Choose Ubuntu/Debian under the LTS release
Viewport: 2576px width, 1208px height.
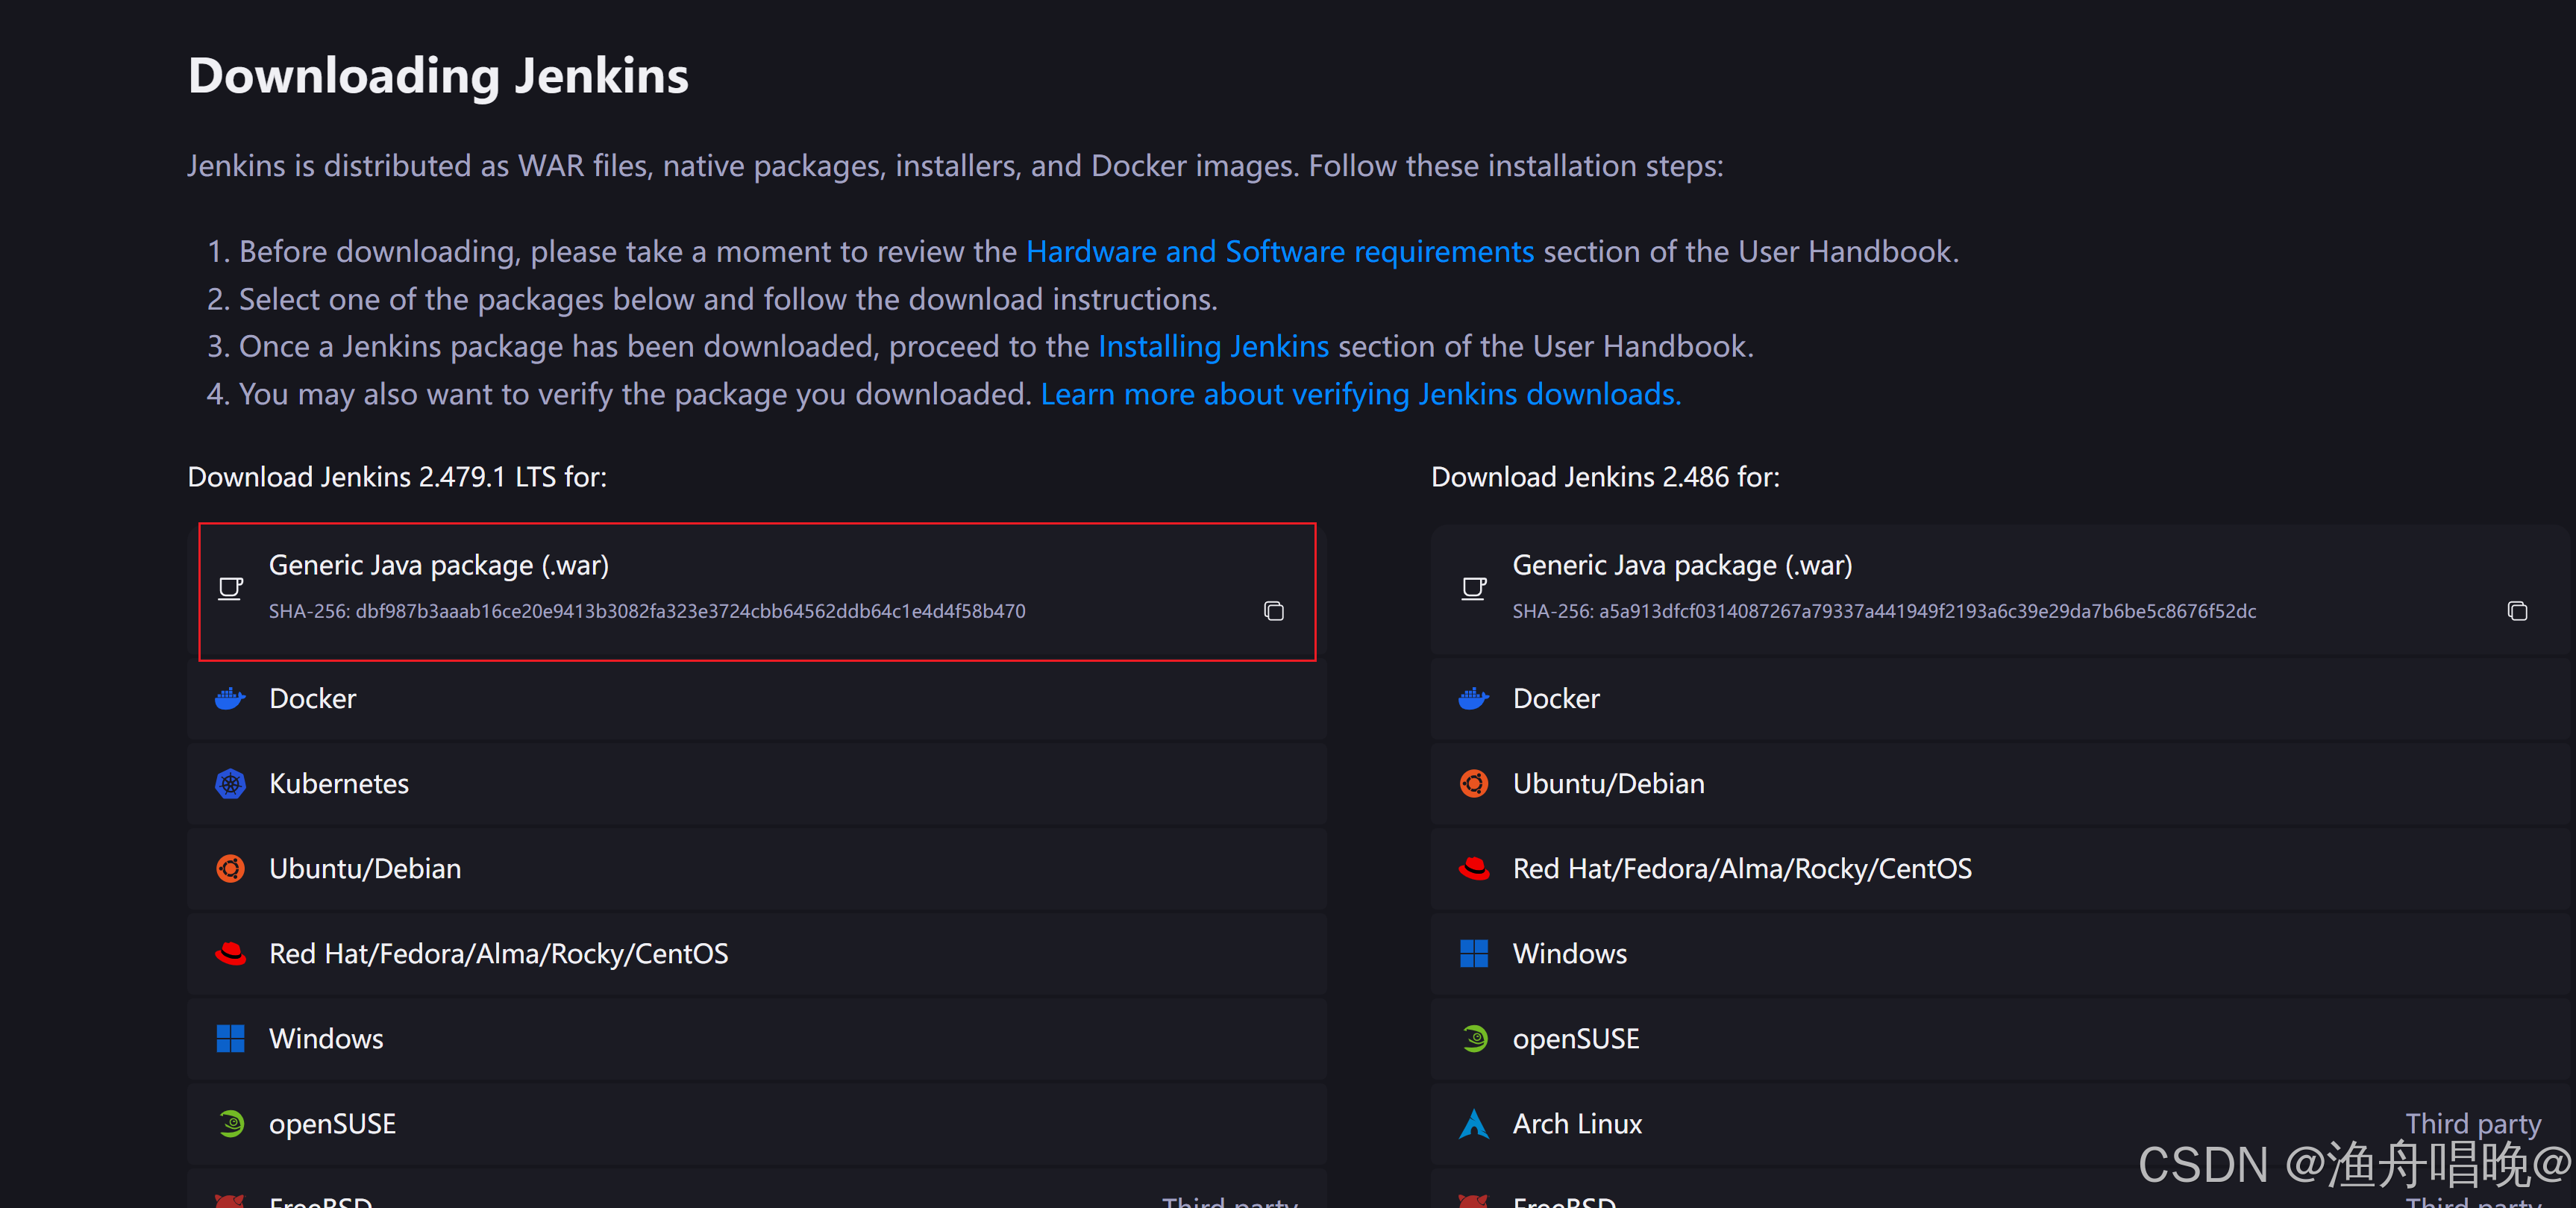(x=757, y=868)
